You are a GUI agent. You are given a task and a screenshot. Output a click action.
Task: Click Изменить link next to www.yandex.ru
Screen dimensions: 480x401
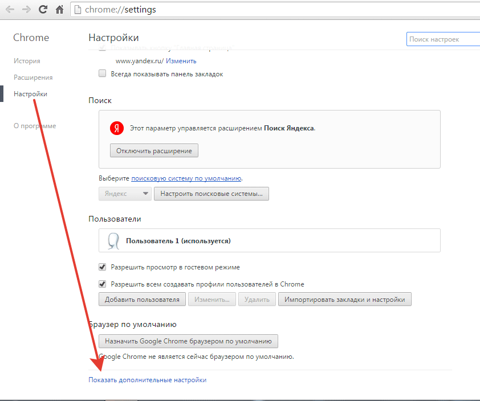tap(181, 61)
